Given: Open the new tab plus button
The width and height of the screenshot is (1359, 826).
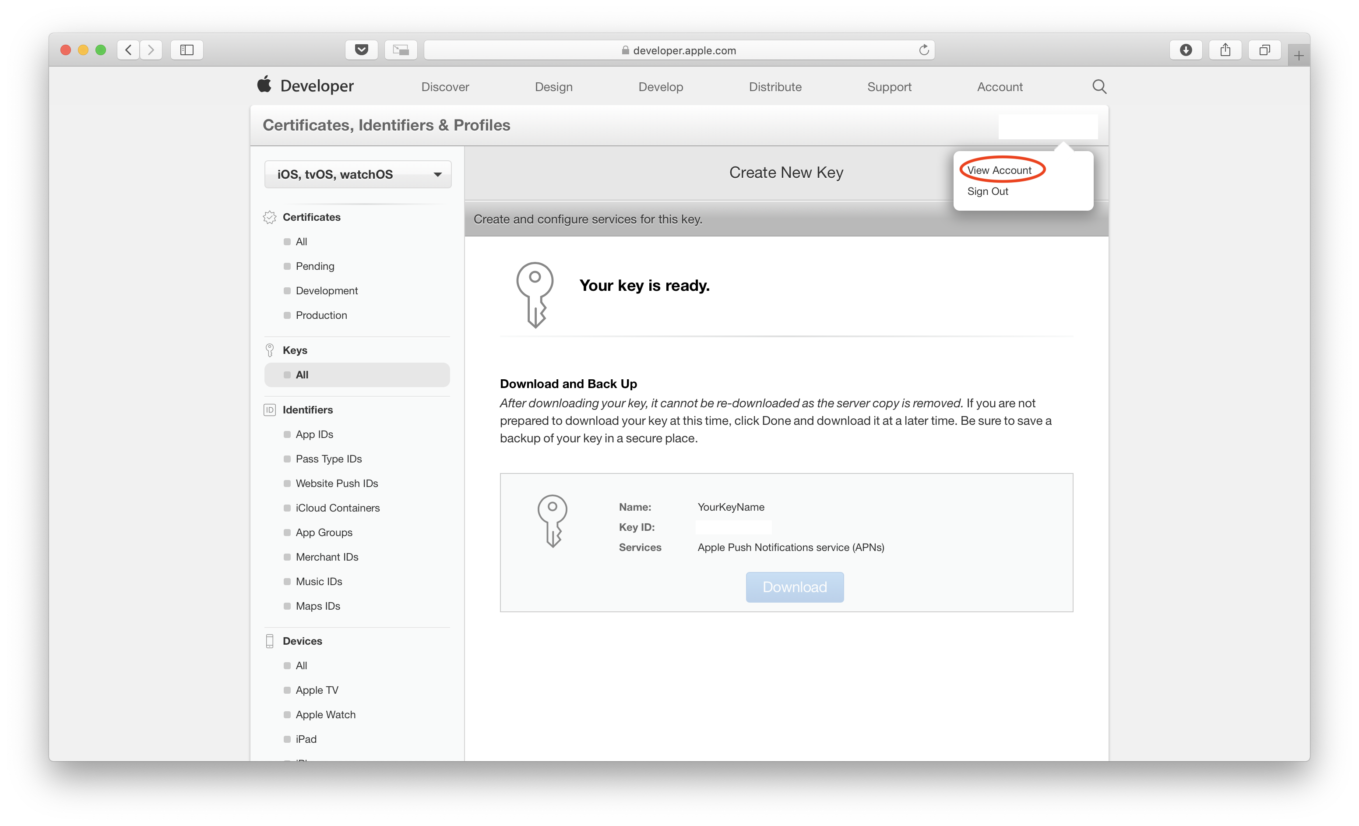Looking at the screenshot, I should click(1299, 56).
